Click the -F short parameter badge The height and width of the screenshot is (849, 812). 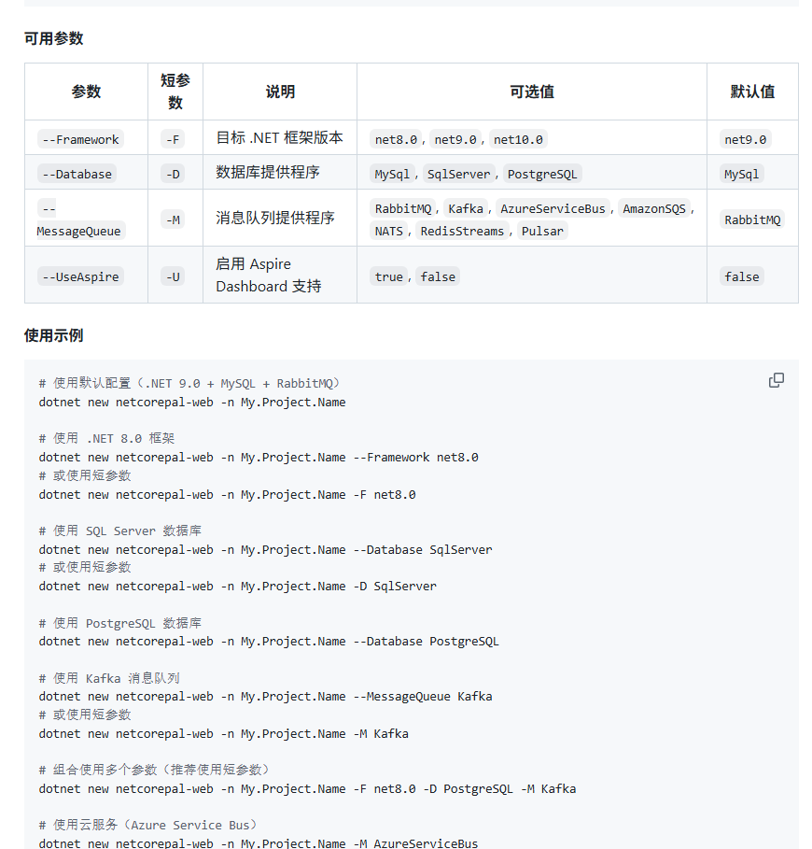pyautogui.click(x=173, y=139)
